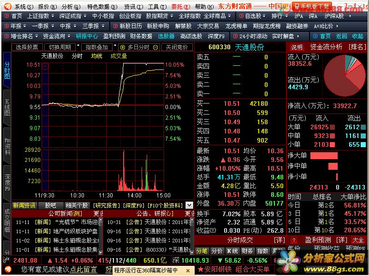Expand the 一季报 dropdown
The height and width of the screenshot is (276, 369).
tap(53, 26)
